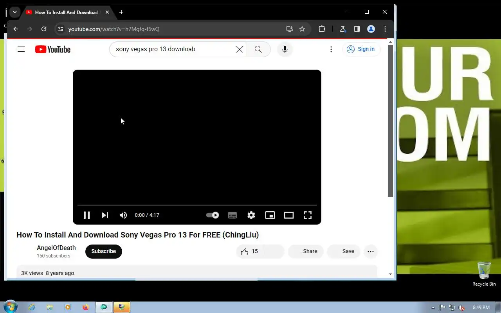Open Chrome Labs flask icon
The image size is (501, 313).
(x=343, y=29)
